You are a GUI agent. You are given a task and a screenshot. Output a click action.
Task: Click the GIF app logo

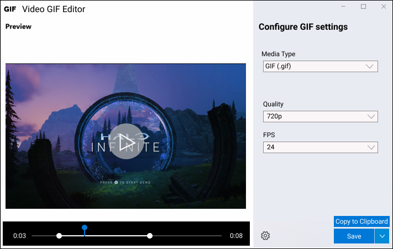click(10, 9)
